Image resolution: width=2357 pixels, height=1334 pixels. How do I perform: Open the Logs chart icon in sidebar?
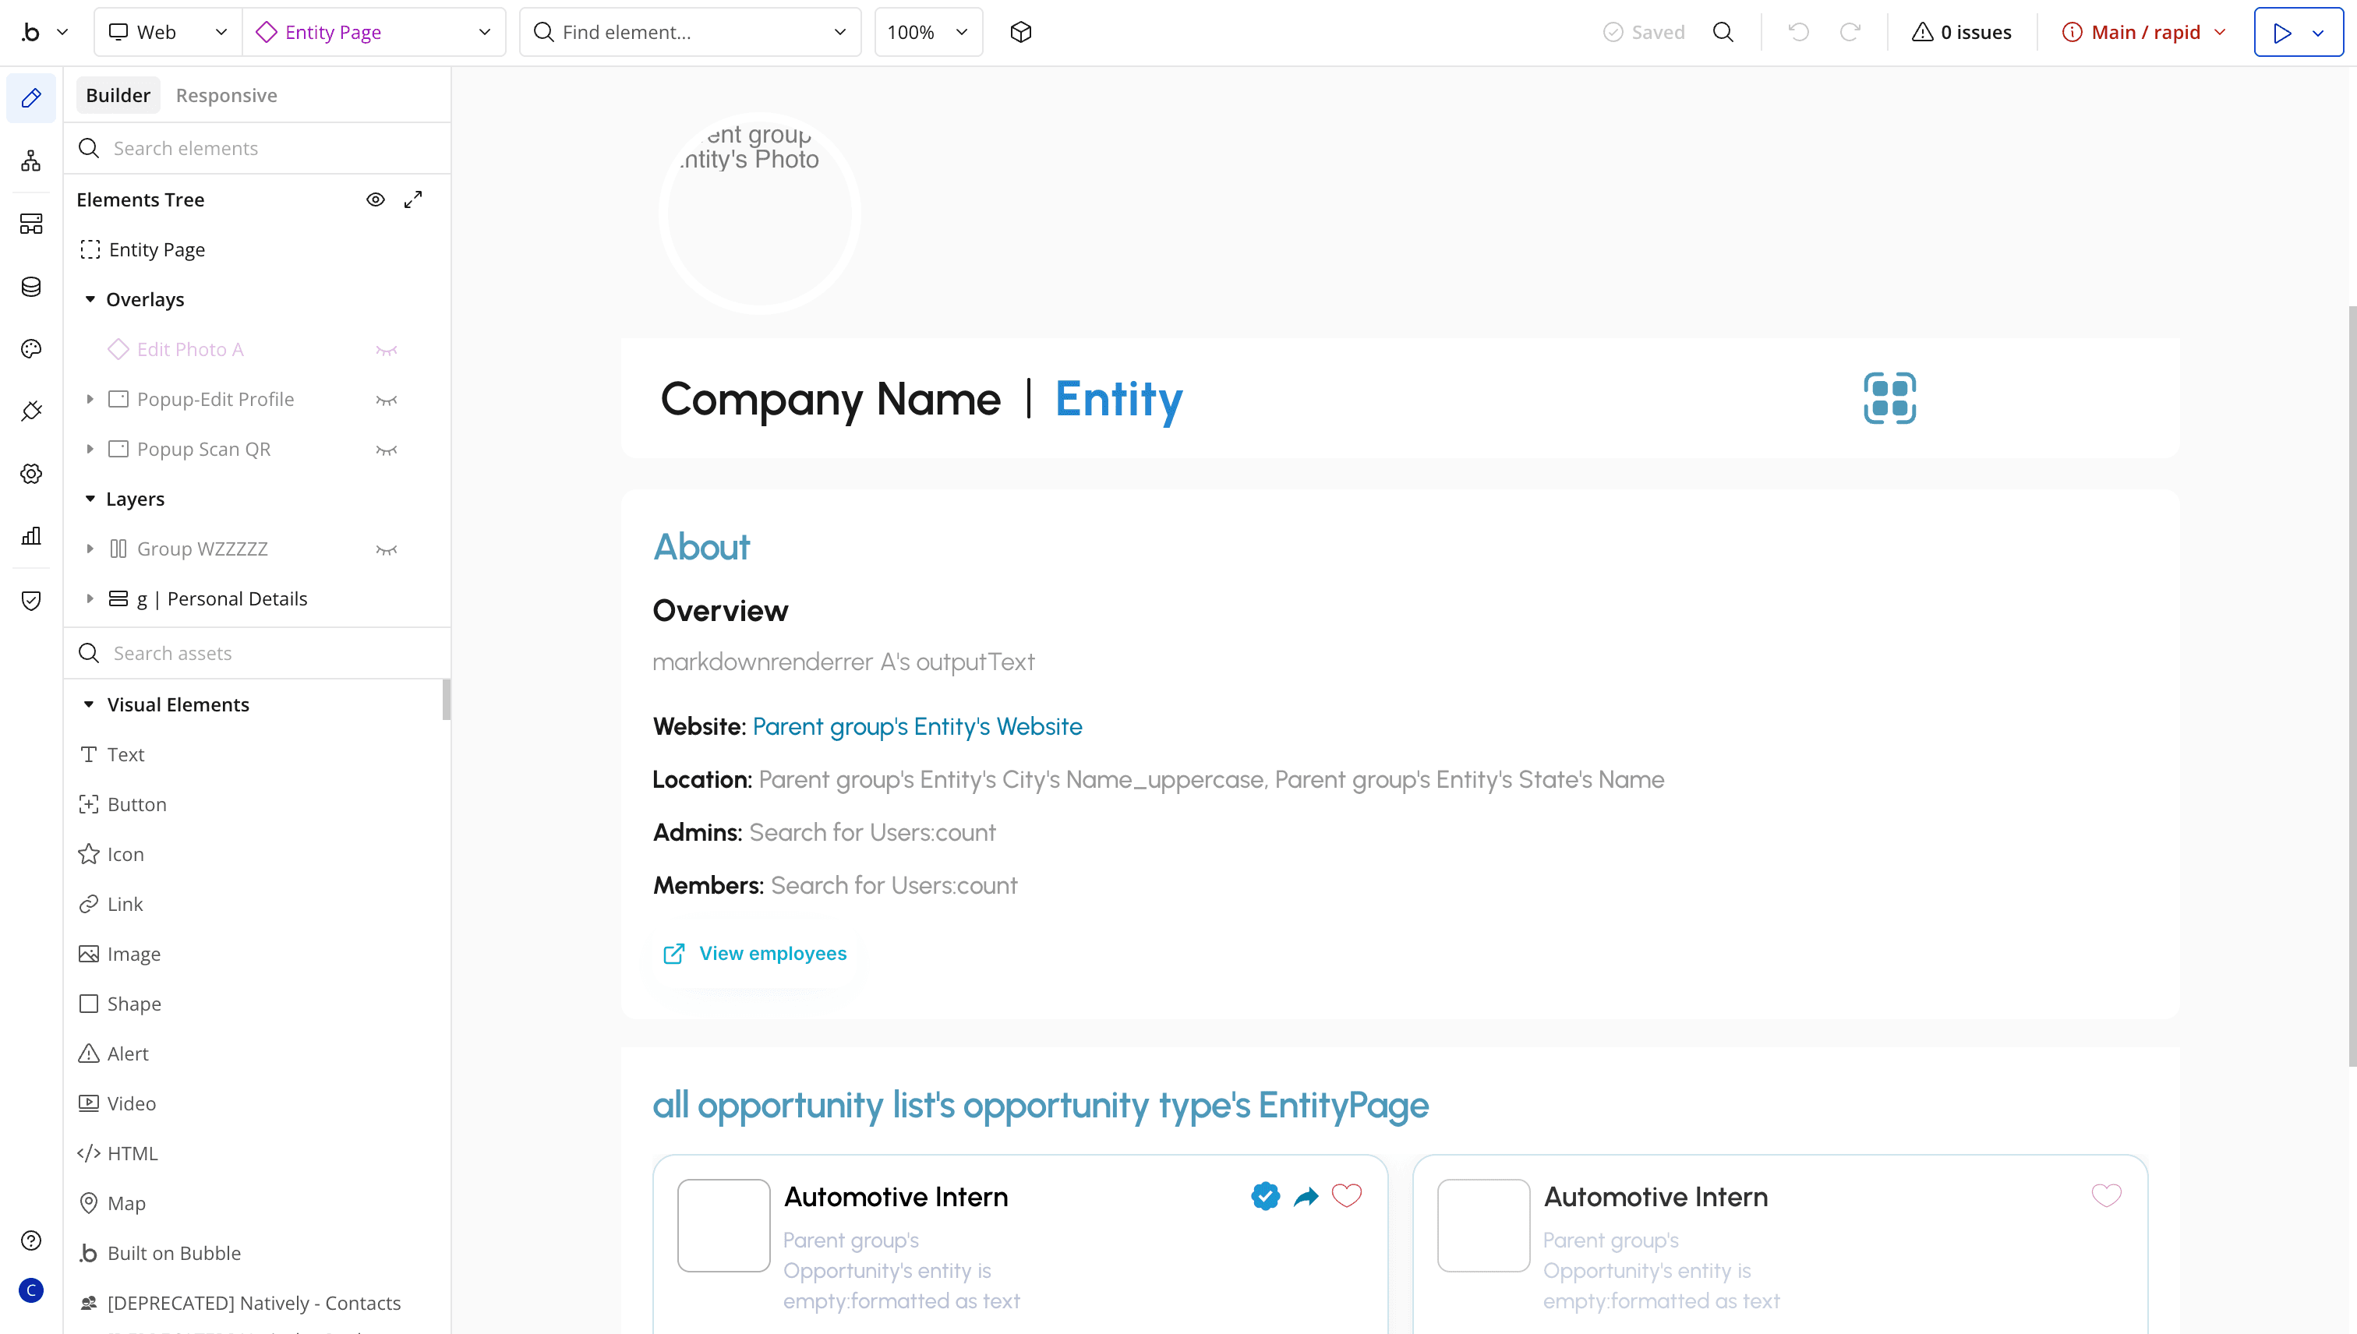point(31,536)
